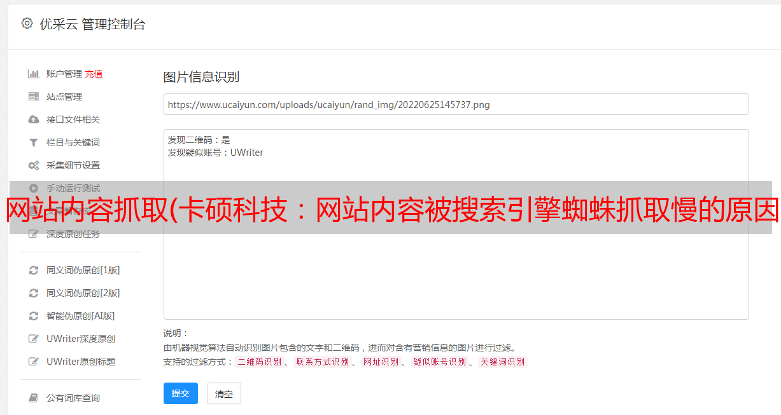781x415 pixels.
Task: Select the 站点管理 server icon
Action: point(34,97)
